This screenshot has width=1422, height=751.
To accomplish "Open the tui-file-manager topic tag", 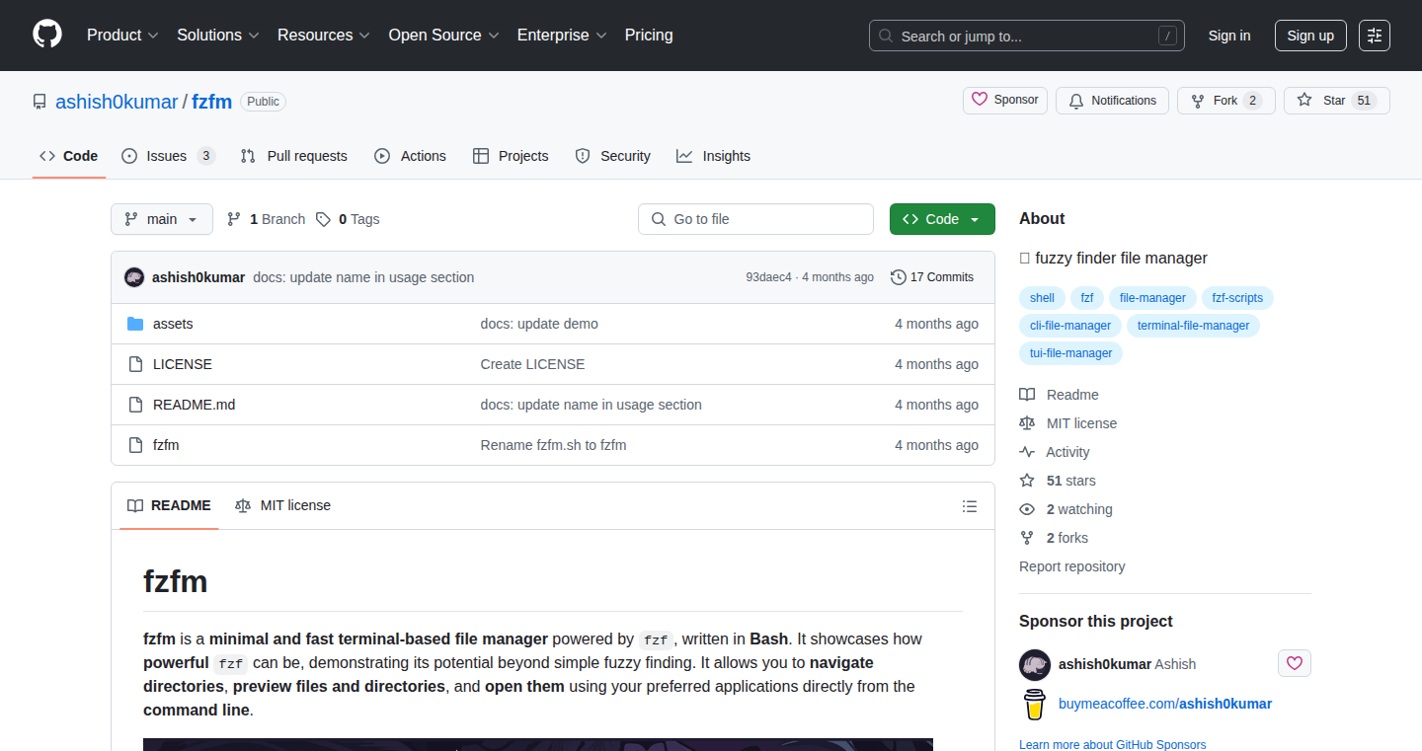I will (x=1071, y=353).
